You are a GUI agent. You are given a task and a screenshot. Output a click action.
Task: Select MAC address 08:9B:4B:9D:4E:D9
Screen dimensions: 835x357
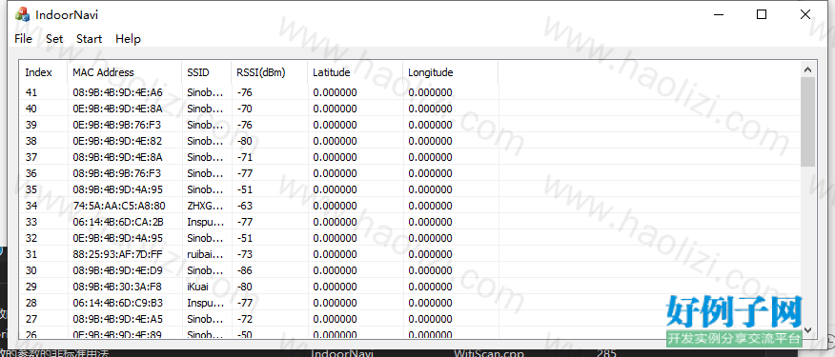click(x=117, y=270)
